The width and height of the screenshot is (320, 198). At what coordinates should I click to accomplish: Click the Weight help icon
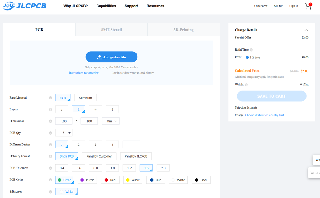246,85
